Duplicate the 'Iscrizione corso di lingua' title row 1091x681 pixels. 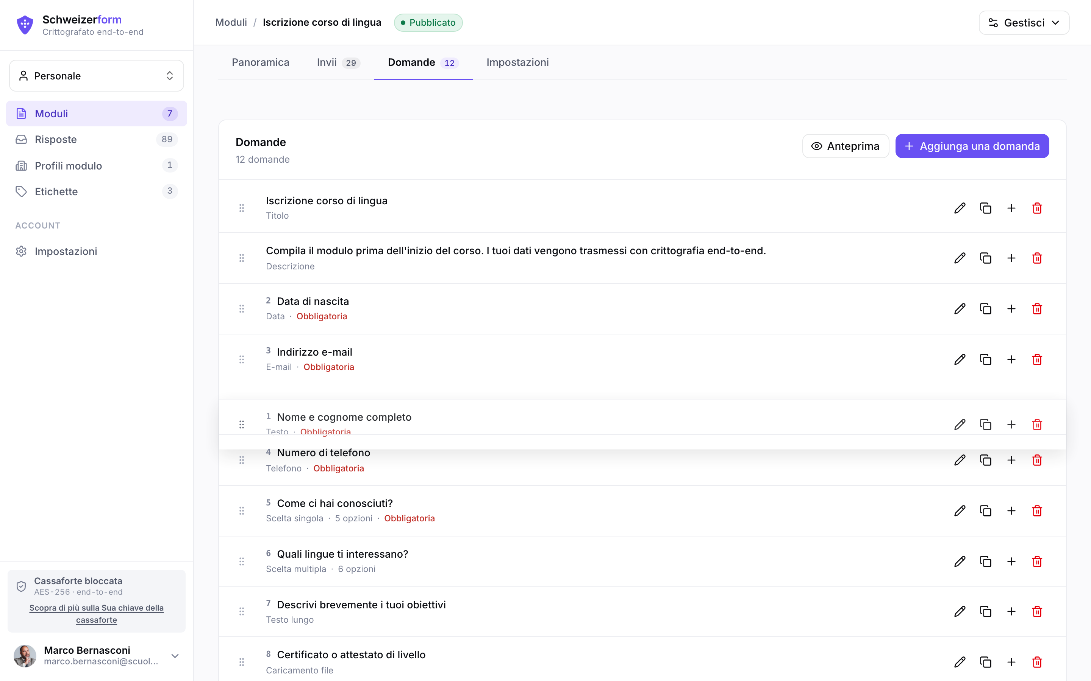pyautogui.click(x=986, y=208)
